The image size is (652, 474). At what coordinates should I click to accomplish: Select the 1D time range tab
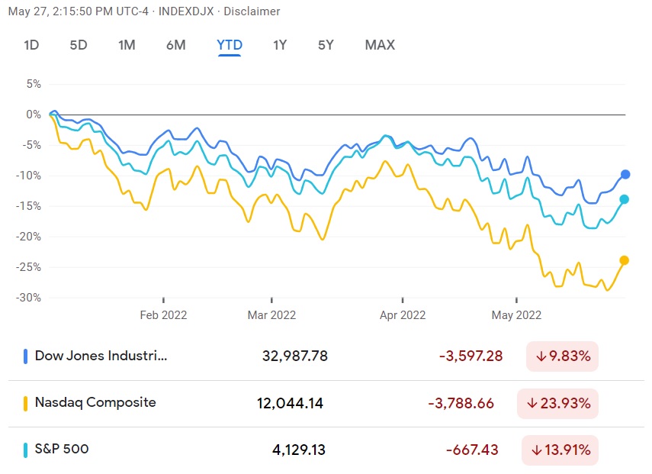[x=31, y=45]
